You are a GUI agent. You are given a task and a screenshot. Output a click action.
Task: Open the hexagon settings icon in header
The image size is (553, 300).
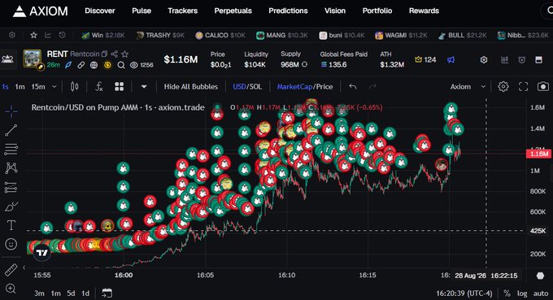(484, 60)
